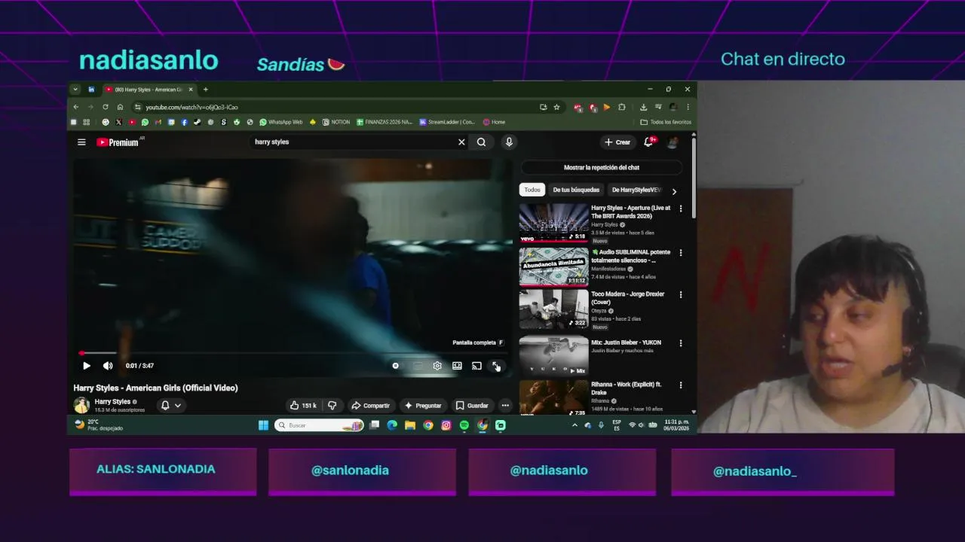Open the FINANZAS 2026 bookmark
The width and height of the screenshot is (965, 542).
[384, 122]
